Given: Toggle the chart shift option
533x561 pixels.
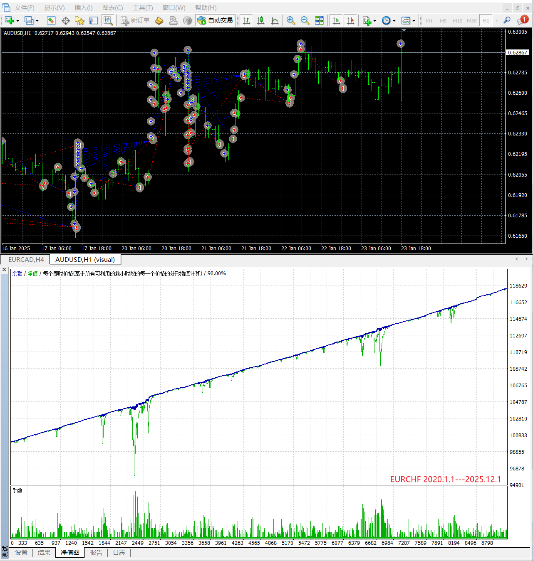Looking at the screenshot, I should click(x=351, y=20).
